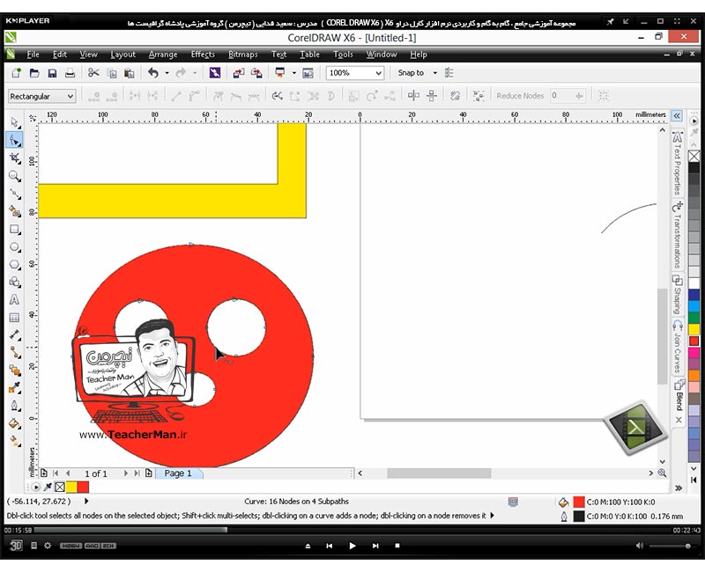
Task: Select the Fill tool
Action: point(14,423)
